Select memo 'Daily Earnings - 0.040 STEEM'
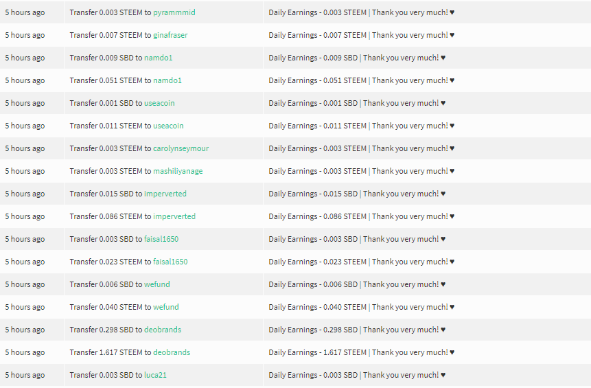 (x=317, y=307)
